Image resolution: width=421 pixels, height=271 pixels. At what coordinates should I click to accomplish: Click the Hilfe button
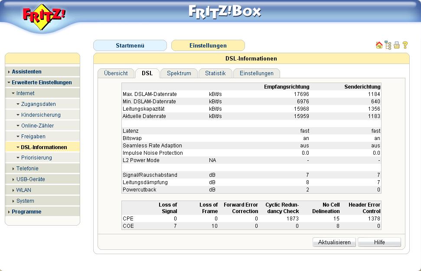tap(379, 242)
